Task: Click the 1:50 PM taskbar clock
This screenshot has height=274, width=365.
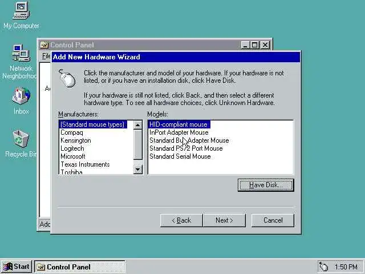Action: tap(346, 267)
